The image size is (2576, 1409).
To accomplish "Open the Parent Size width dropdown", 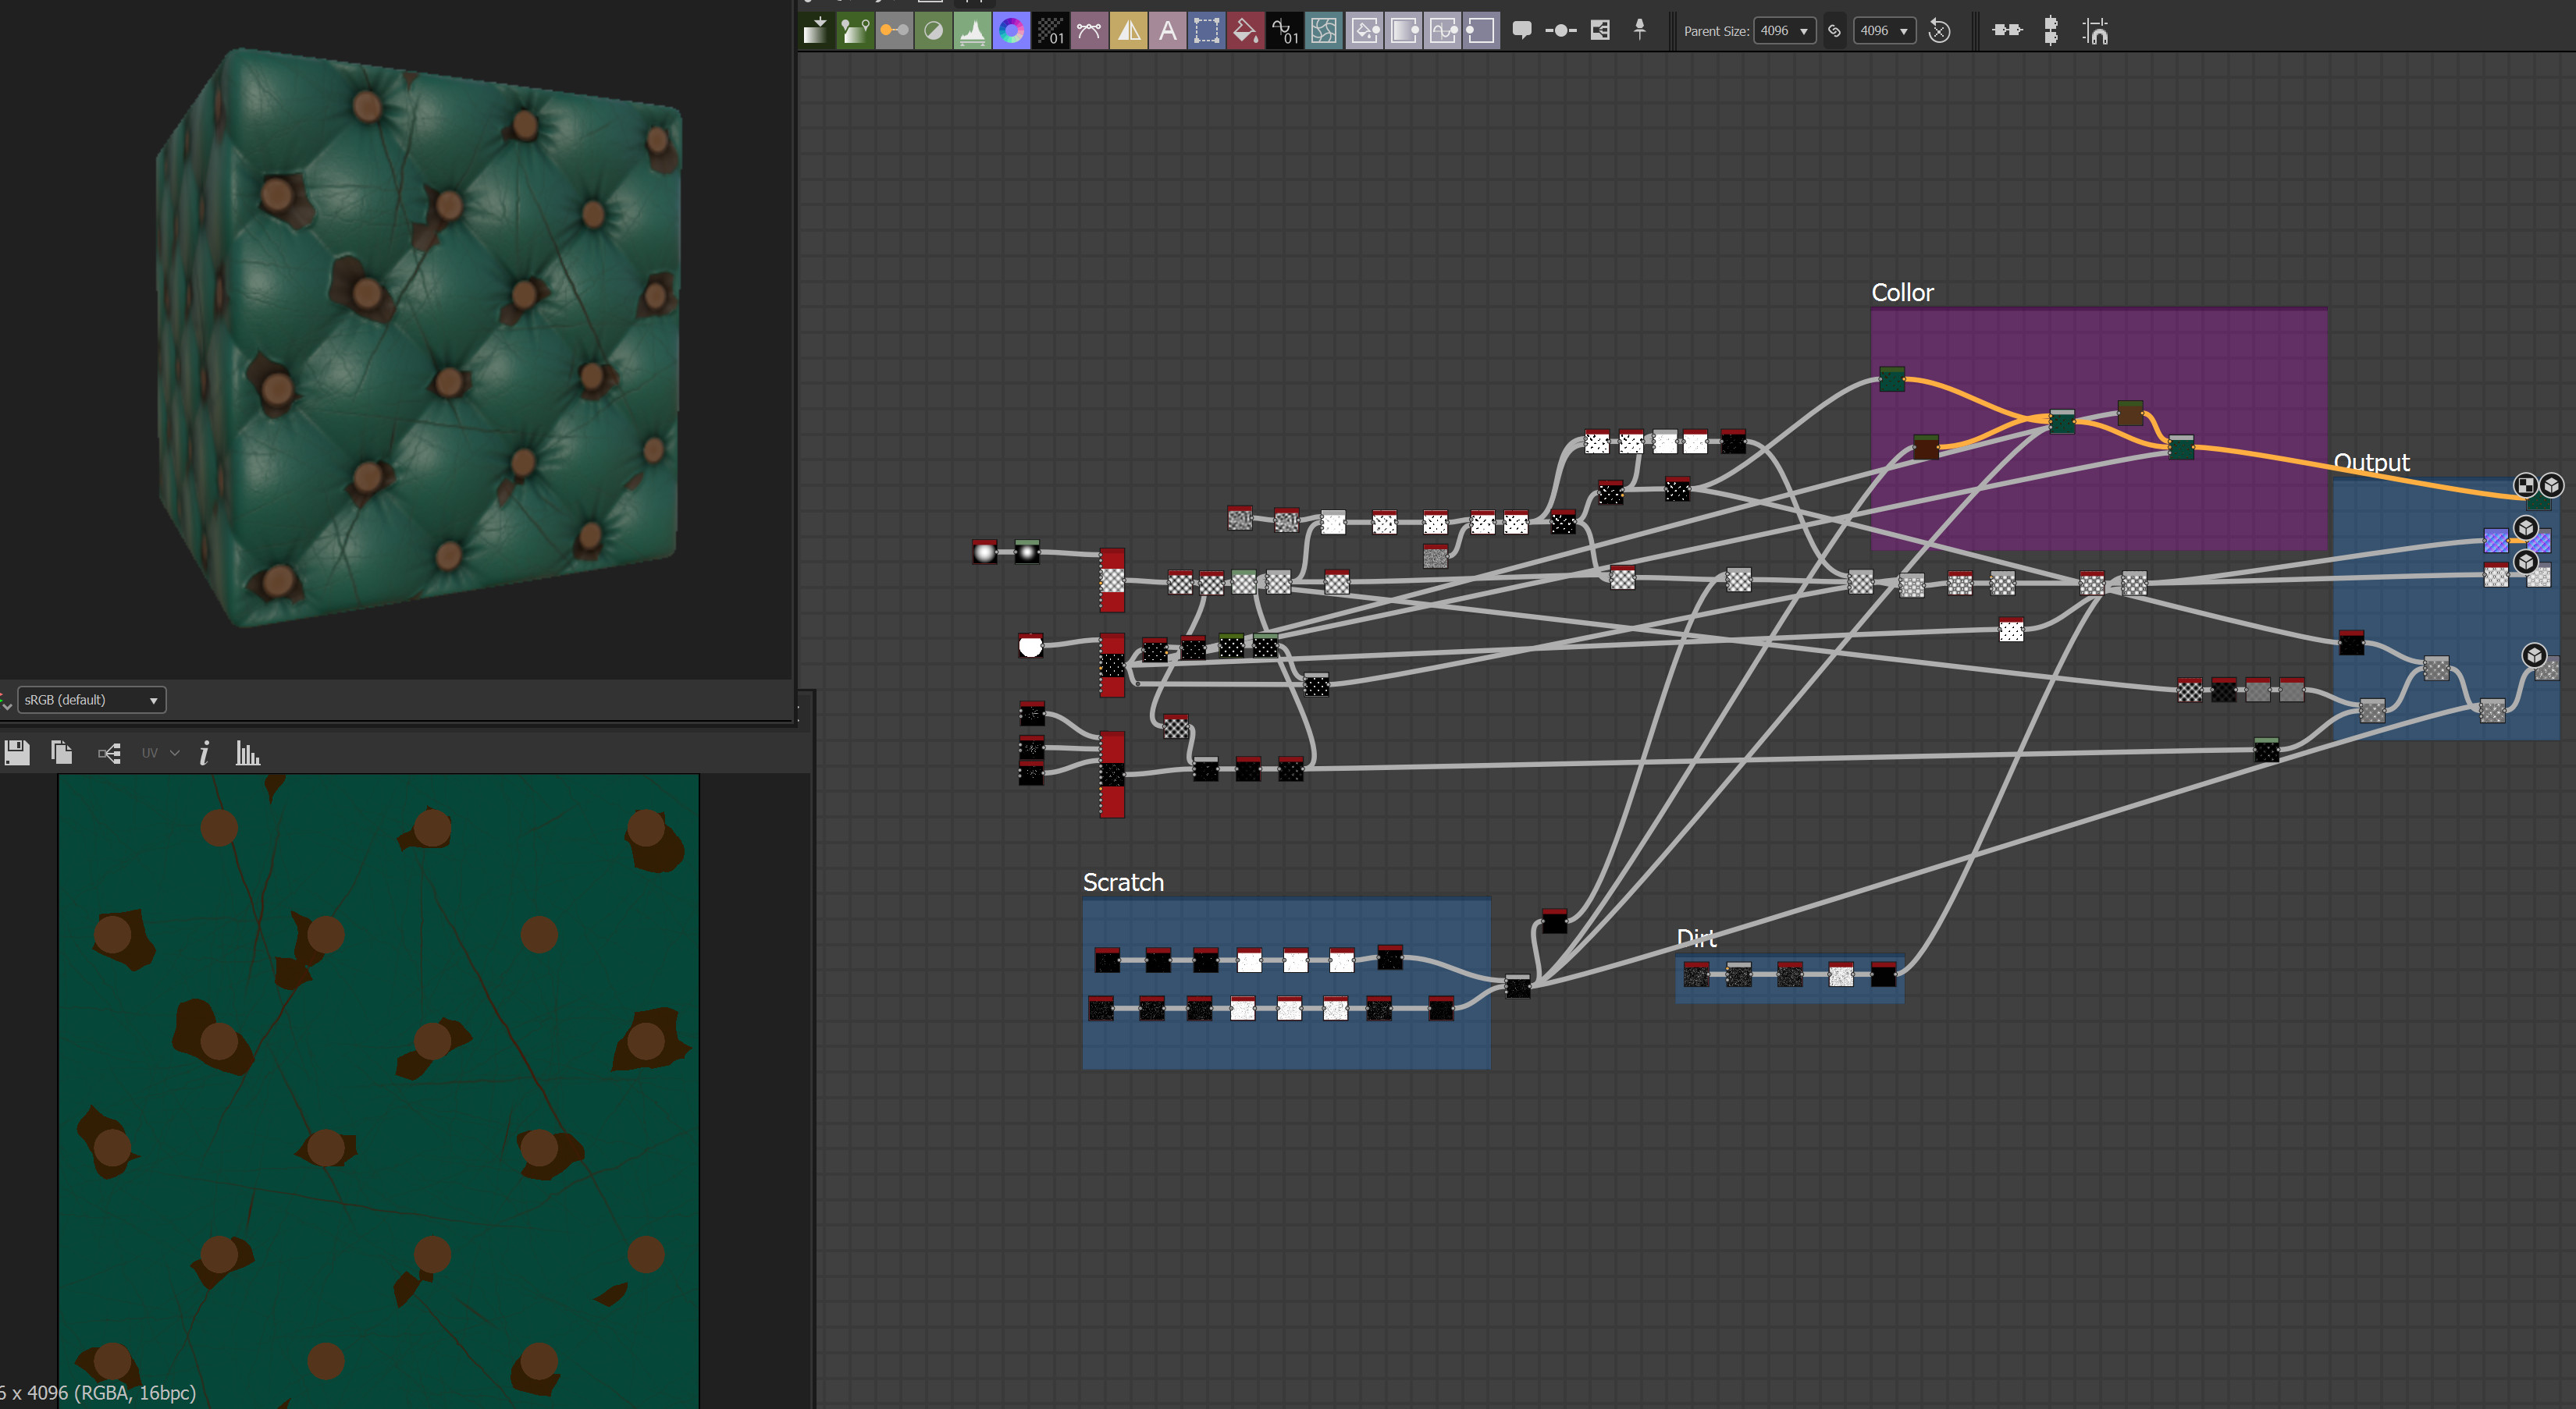I will click(1785, 31).
